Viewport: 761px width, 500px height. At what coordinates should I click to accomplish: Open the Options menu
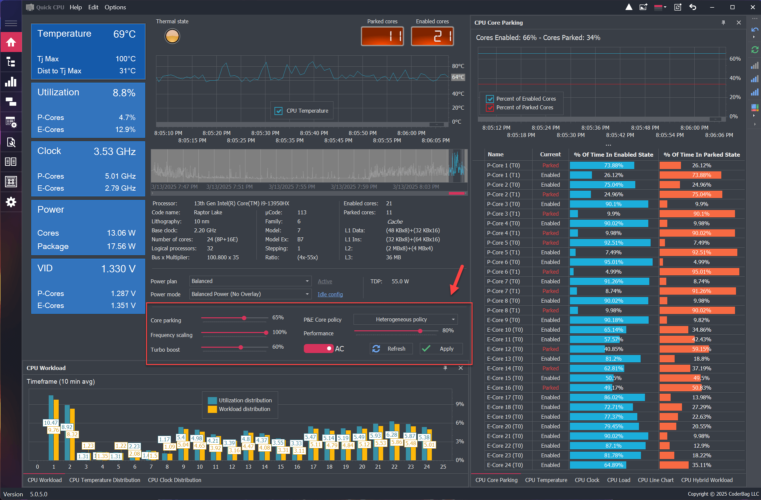[x=115, y=7]
